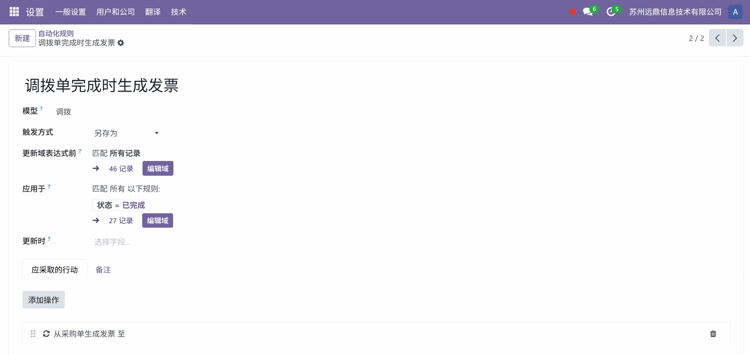The image size is (750, 354).
Task: Click the red recording indicator dot
Action: coord(573,12)
